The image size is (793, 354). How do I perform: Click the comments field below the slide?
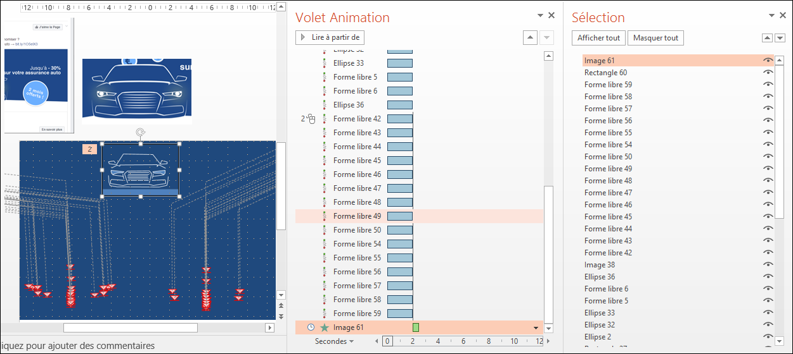point(138,346)
